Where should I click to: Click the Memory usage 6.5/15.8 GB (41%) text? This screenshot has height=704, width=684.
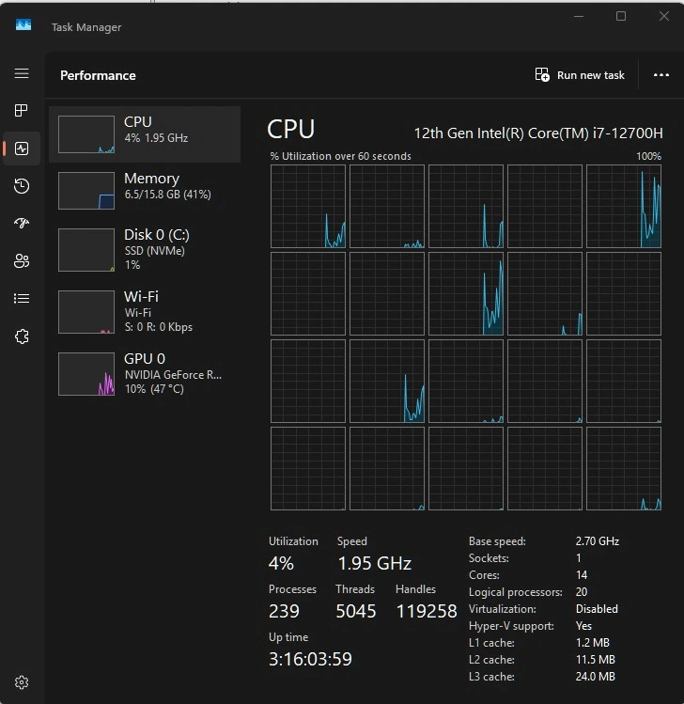click(168, 195)
